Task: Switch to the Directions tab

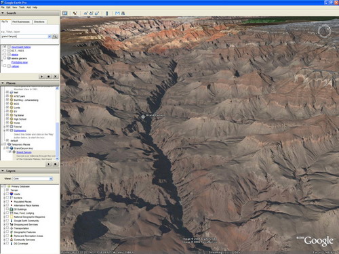Action: (39, 22)
